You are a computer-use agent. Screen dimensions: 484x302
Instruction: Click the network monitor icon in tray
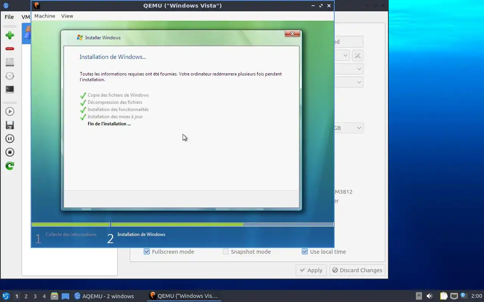pos(454,296)
